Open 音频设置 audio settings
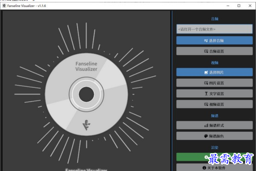Image resolution: width=256 pixels, height=171 pixels. click(x=214, y=51)
